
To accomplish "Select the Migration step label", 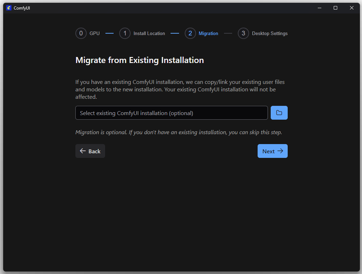I will click(x=208, y=33).
